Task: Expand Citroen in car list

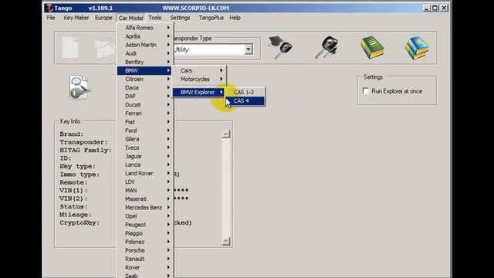Action: (145, 79)
